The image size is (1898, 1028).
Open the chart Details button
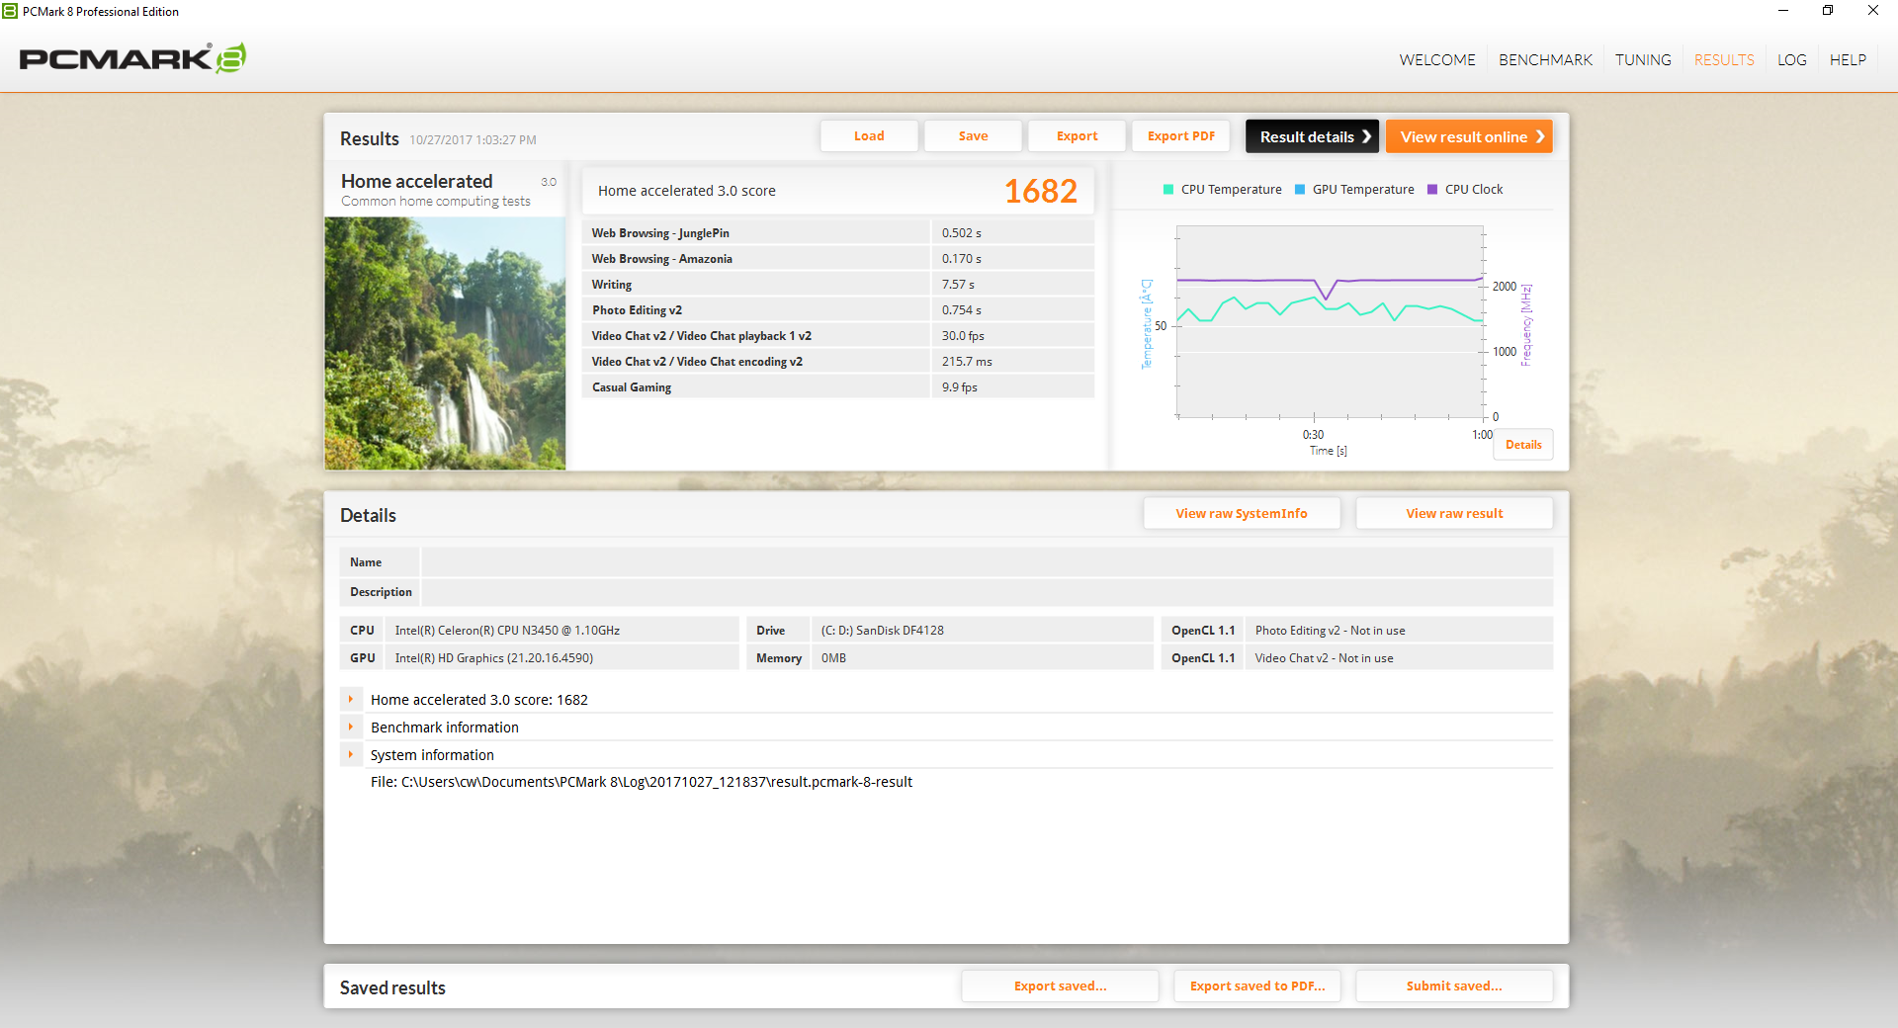1523,445
